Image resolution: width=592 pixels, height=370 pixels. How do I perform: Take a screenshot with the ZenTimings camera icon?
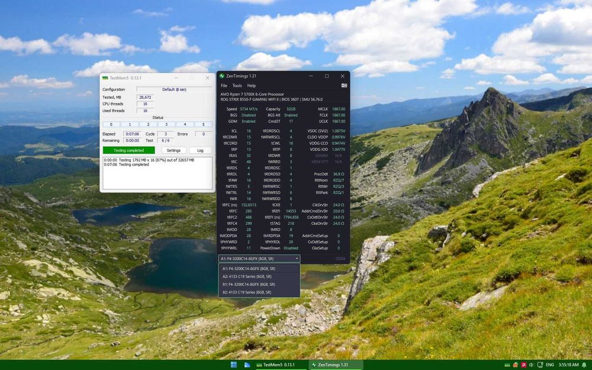344,86
